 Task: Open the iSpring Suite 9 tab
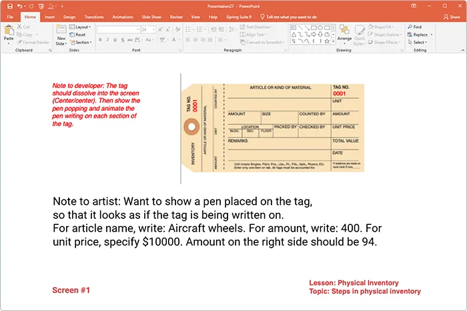pyautogui.click(x=239, y=17)
